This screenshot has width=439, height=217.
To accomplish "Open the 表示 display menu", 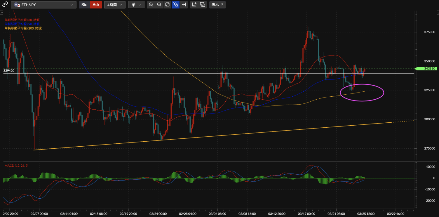I will click(217, 5).
